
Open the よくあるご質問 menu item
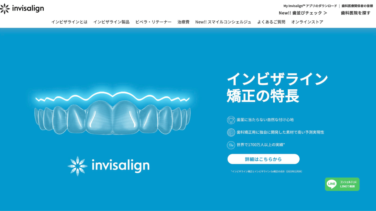271,22
